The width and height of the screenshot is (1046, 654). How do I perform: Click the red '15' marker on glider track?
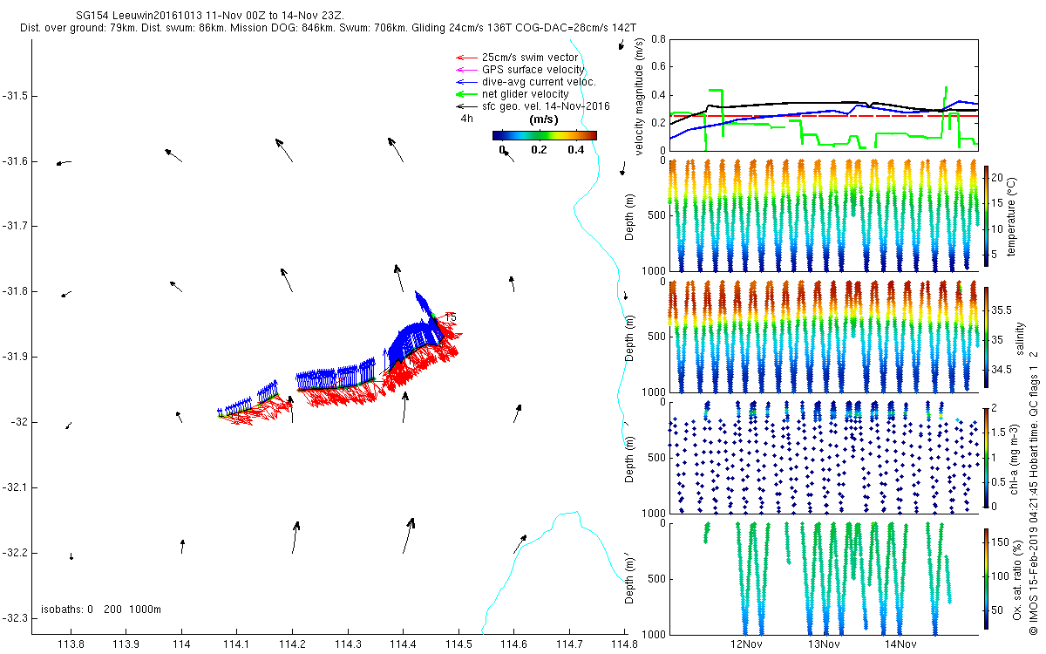[450, 317]
